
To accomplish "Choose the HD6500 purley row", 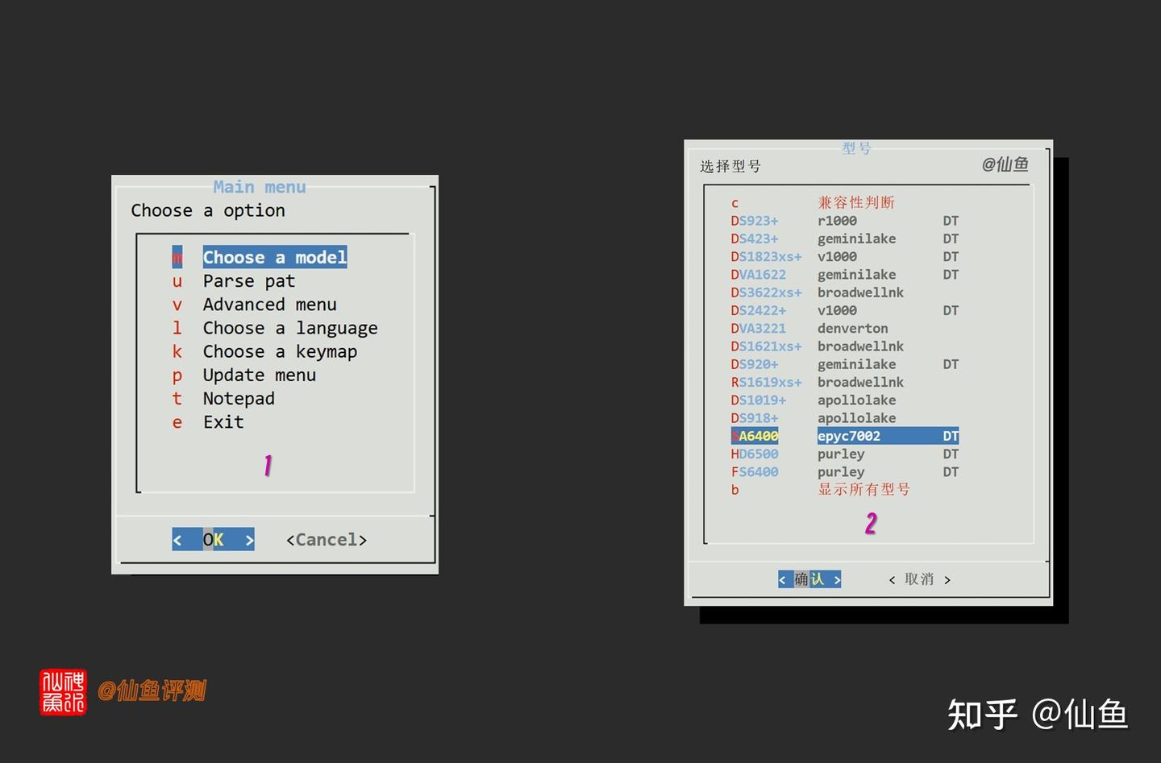I will [x=845, y=454].
